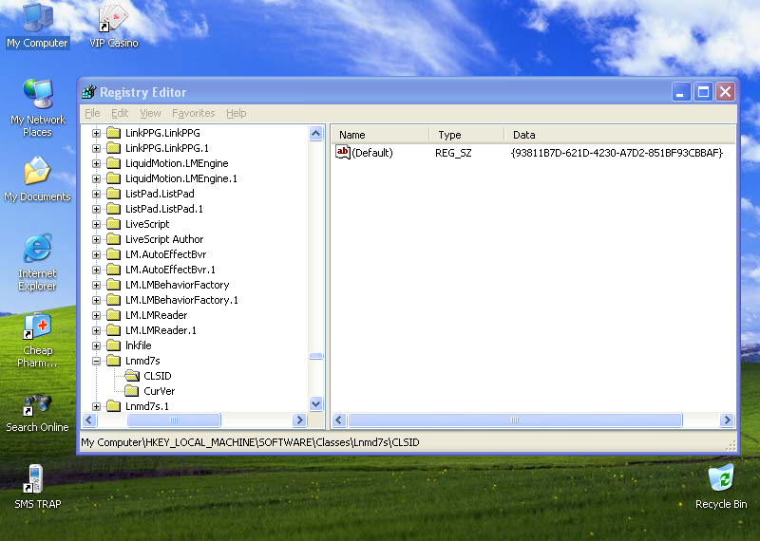Click the folder icon beside ListPad.ListPad

tap(113, 194)
